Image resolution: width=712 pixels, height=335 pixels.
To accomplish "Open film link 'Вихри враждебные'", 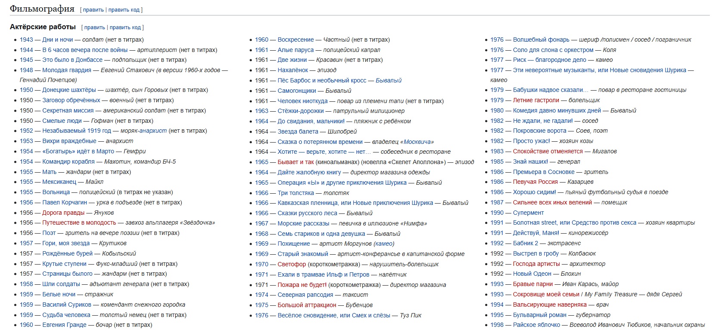I will 69,141.
